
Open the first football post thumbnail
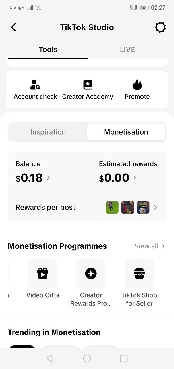[112, 207]
